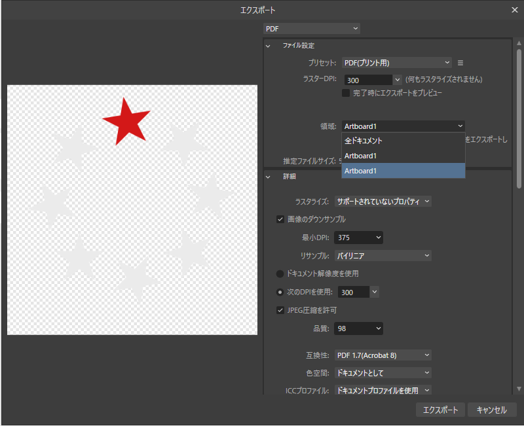Image resolution: width=524 pixels, height=426 pixels.
Task: Collapse the ファイル設定 section
Action: pos(268,46)
